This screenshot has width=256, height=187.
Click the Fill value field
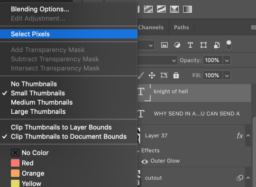[x=212, y=75]
